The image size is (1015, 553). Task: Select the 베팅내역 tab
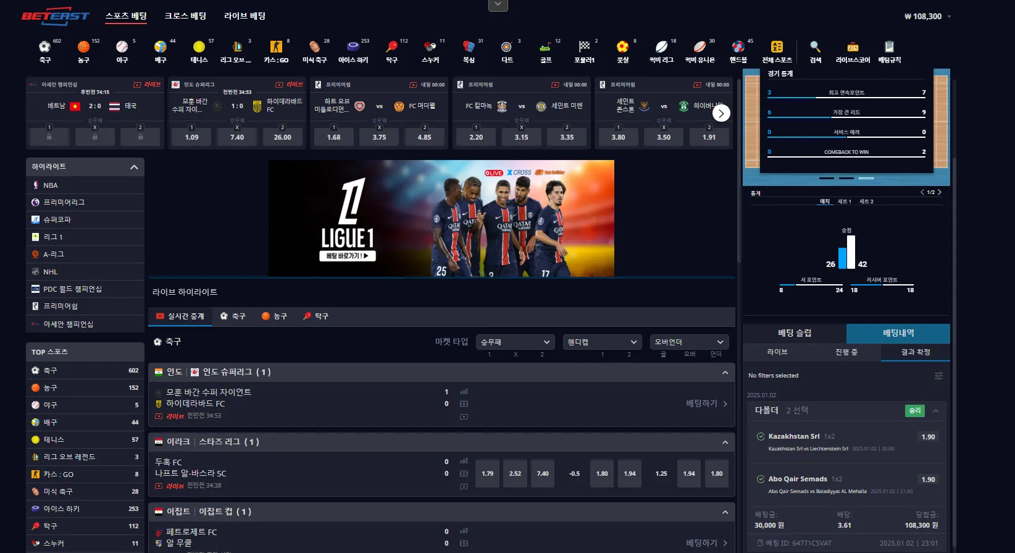898,333
